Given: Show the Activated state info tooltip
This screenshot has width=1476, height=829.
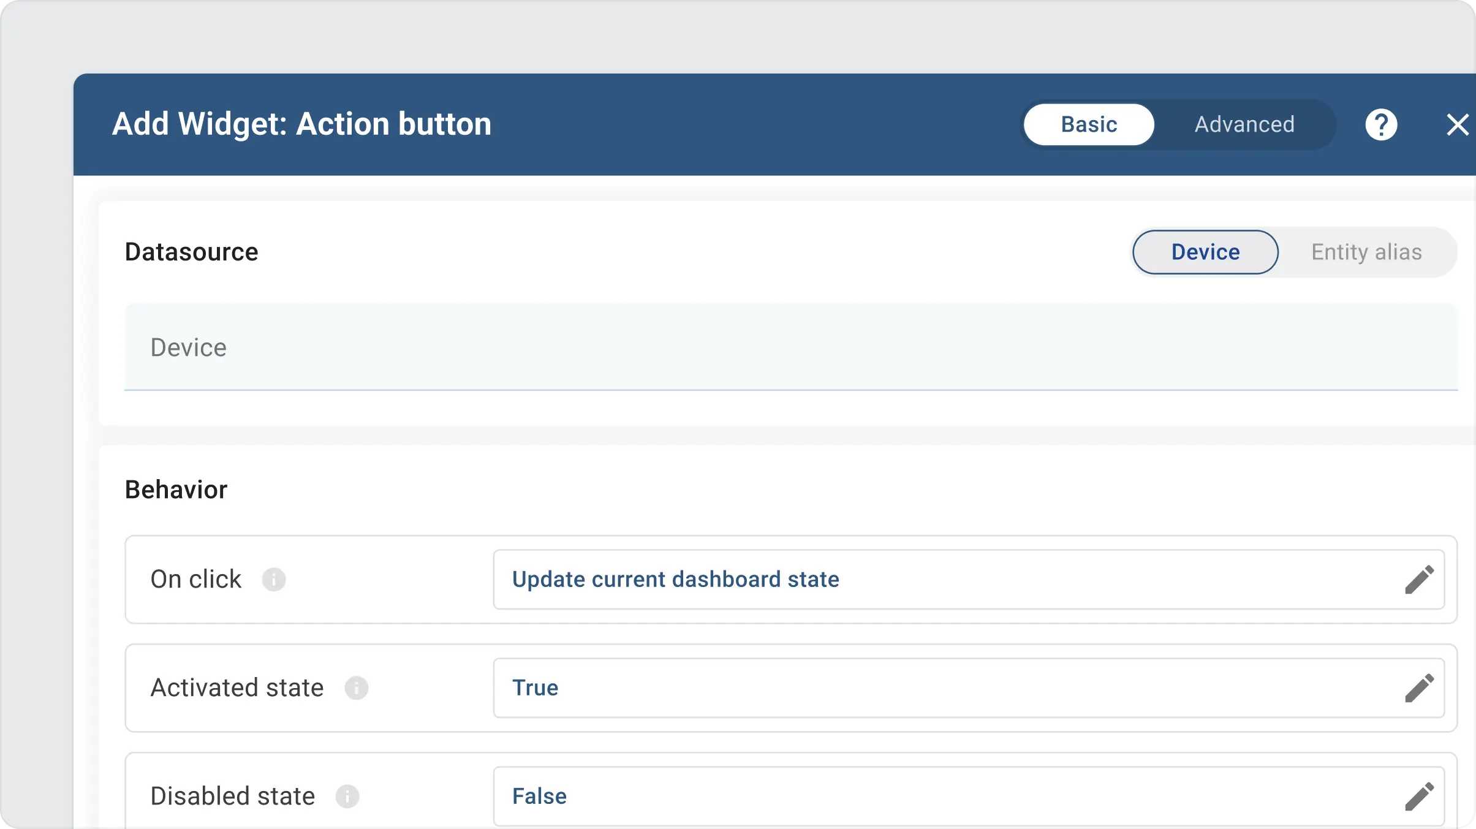Looking at the screenshot, I should 357,688.
